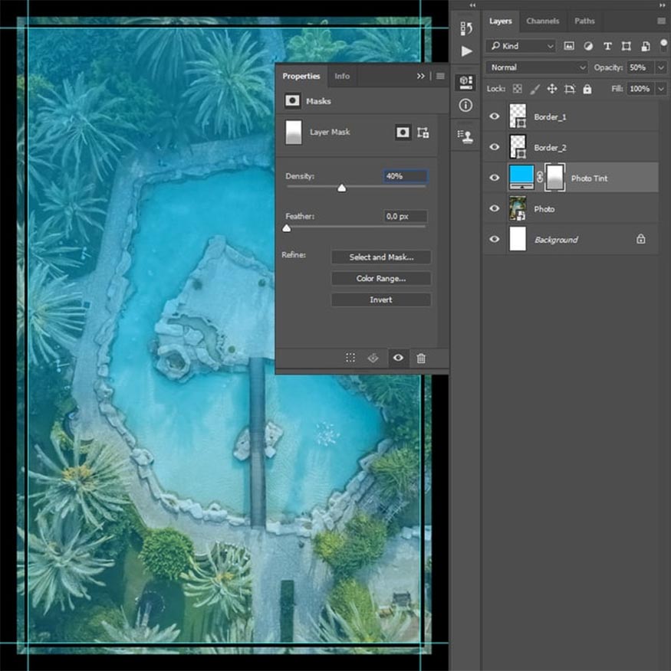Lock image pixels brush icon

[534, 89]
